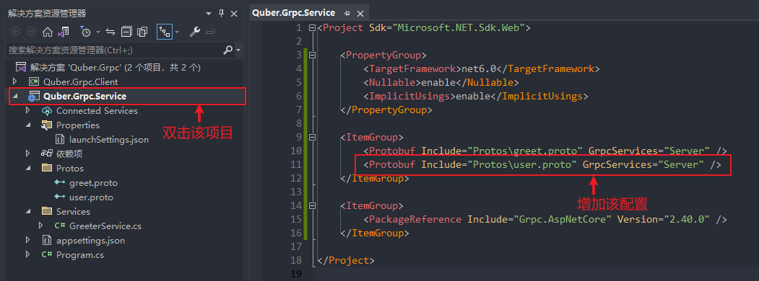Viewport: 759px width, 281px height.
Task: Focus the Solution Explorer search box
Action: 114,50
